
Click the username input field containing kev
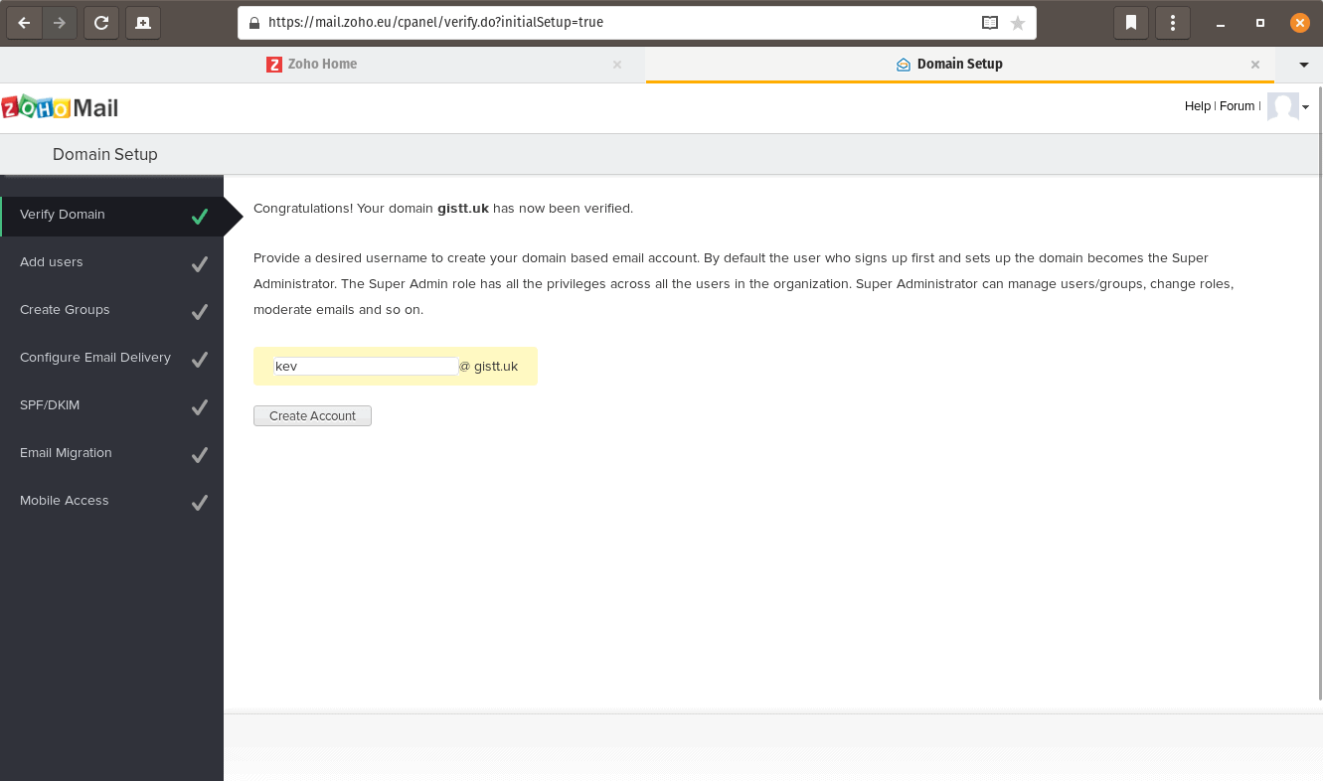pos(365,366)
